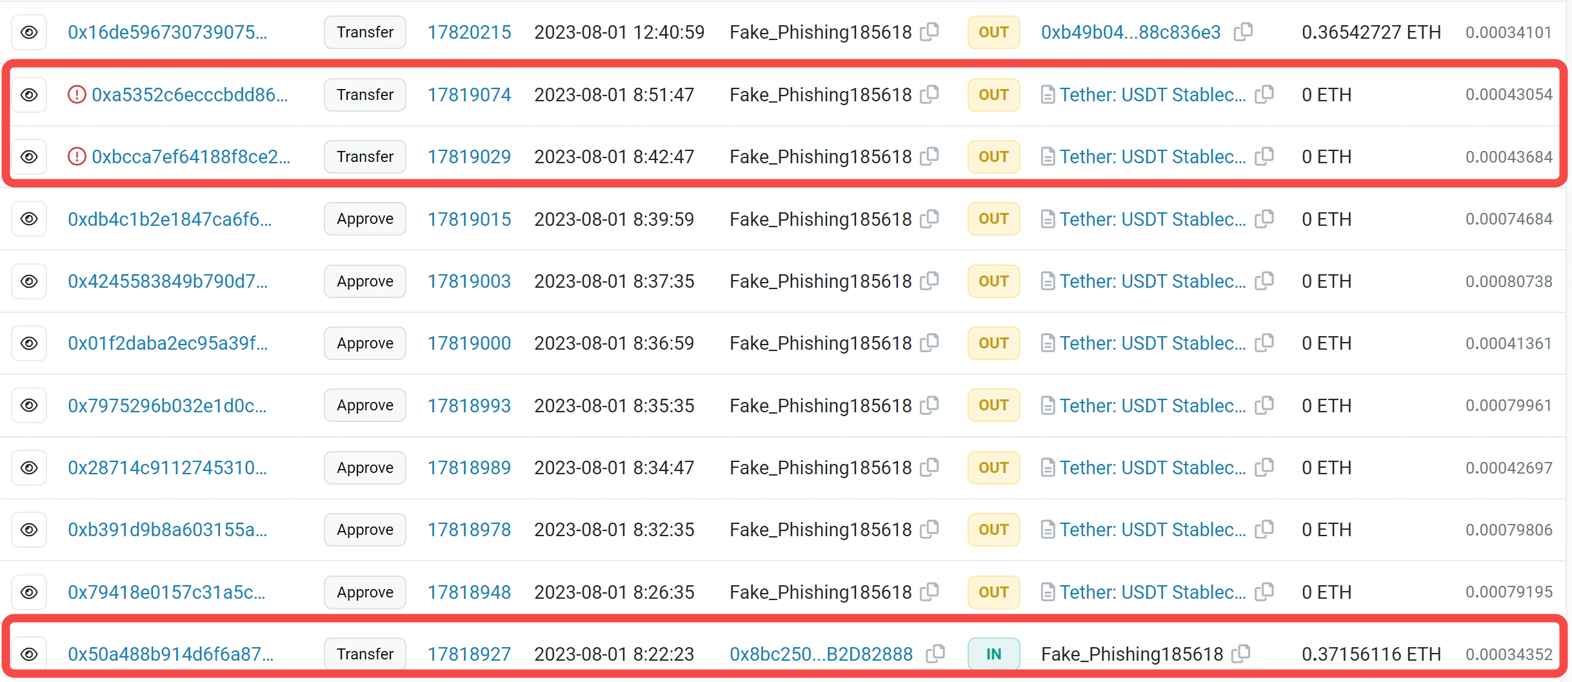Preview transaction 0x28714c9112745310 with eye icon
This screenshot has width=1572, height=682.
[x=29, y=468]
